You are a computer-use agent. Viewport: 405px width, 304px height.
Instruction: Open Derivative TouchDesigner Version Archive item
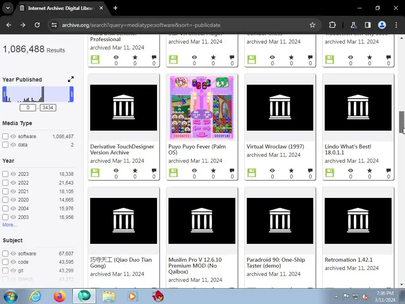coord(122,149)
